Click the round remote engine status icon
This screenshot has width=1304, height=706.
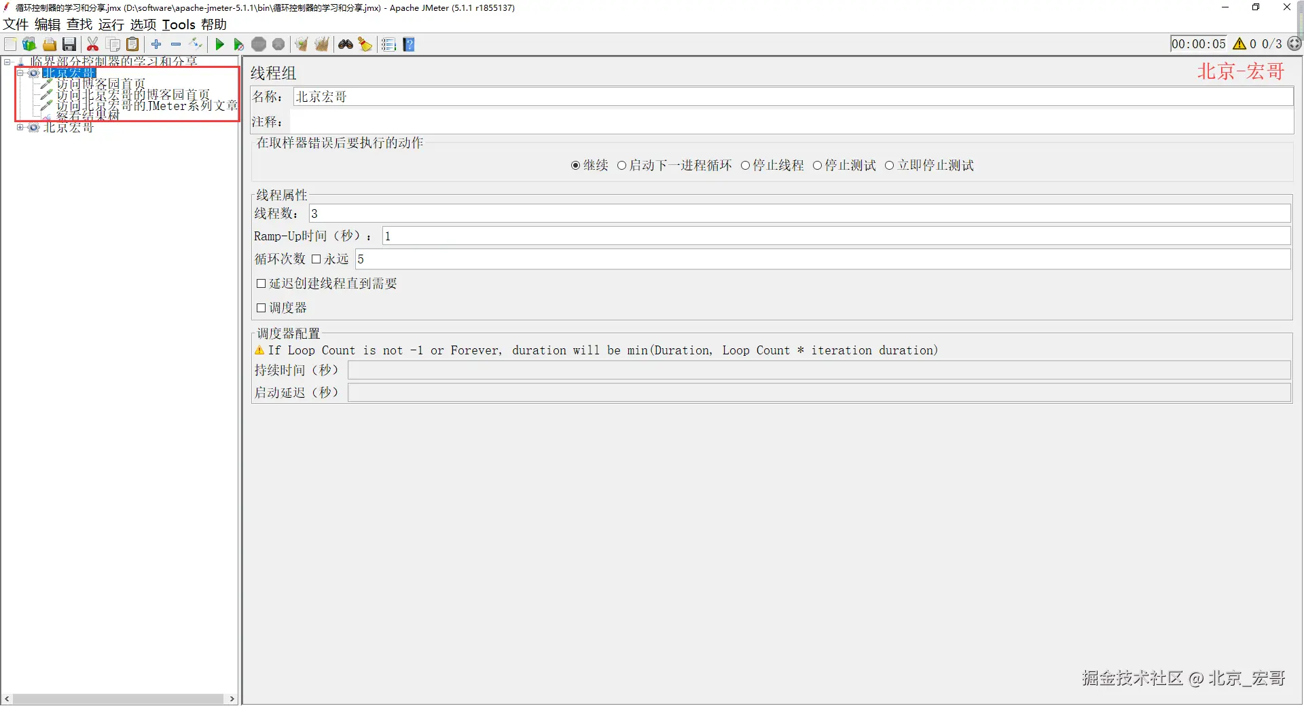tap(1294, 43)
